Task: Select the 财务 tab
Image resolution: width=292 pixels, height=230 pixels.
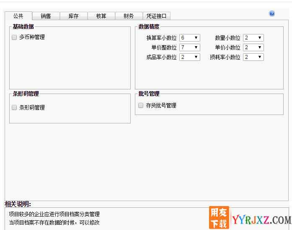Action: [x=129, y=16]
